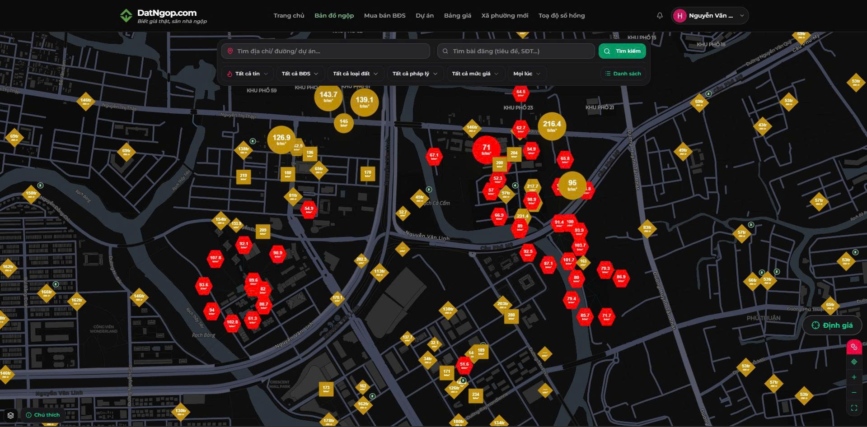The height and width of the screenshot is (427, 867).
Task: Click the red 79.3 hexagon marker
Action: pyautogui.click(x=605, y=270)
